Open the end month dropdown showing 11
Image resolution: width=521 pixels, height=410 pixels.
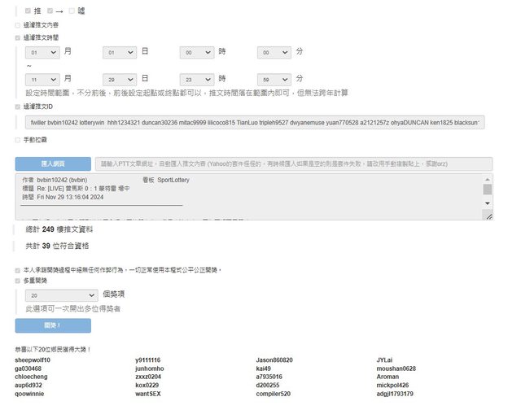pyautogui.click(x=42, y=80)
